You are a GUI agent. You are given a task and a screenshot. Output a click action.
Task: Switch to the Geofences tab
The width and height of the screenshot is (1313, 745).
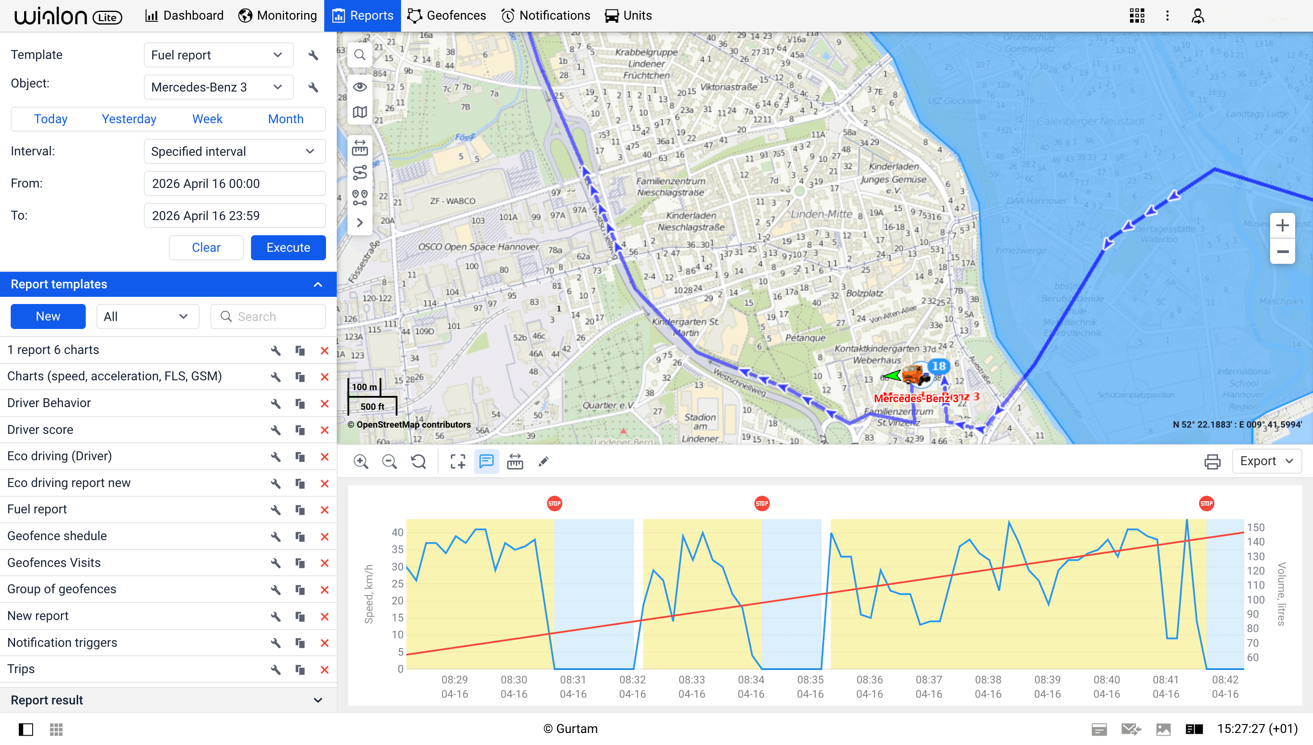point(447,16)
